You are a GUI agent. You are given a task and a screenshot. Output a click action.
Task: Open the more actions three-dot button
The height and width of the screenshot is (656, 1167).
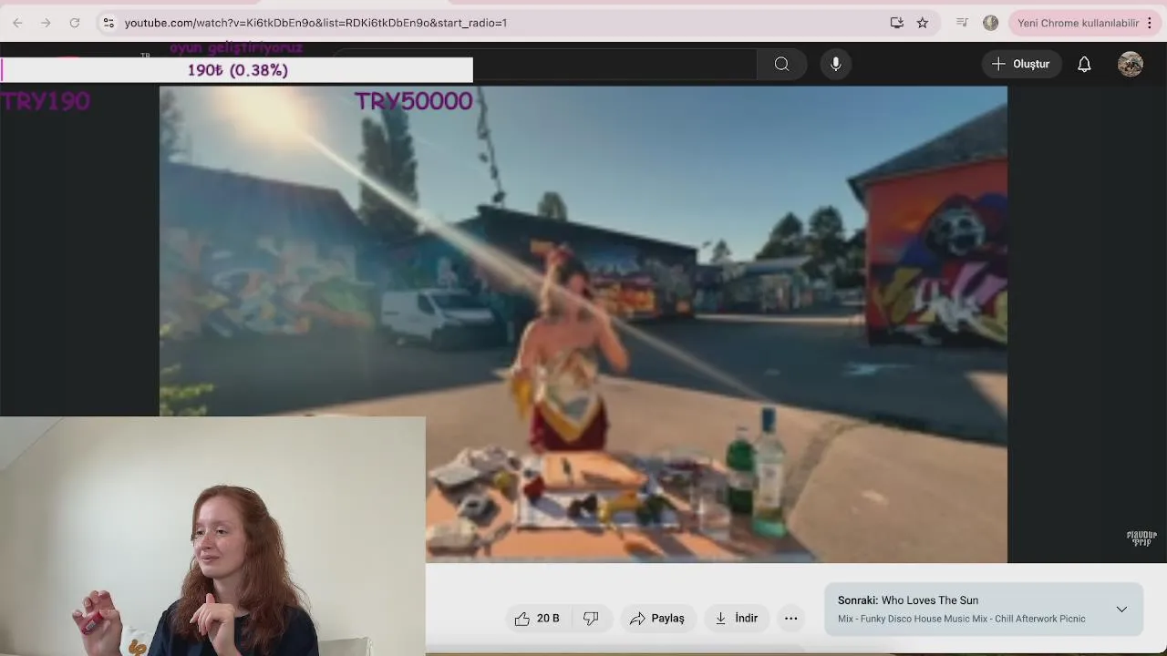click(791, 618)
